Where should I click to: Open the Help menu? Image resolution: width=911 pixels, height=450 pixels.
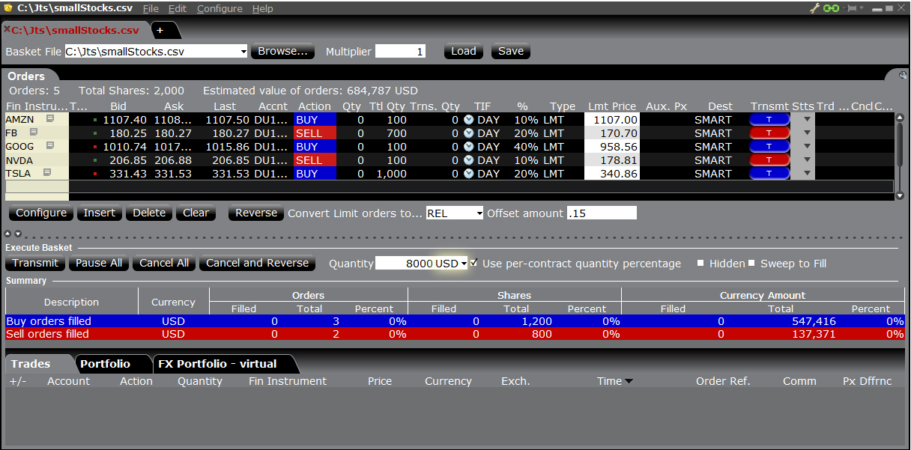click(x=262, y=9)
